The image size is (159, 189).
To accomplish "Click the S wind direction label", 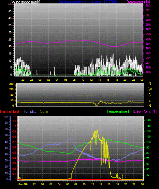I will 150,95.
